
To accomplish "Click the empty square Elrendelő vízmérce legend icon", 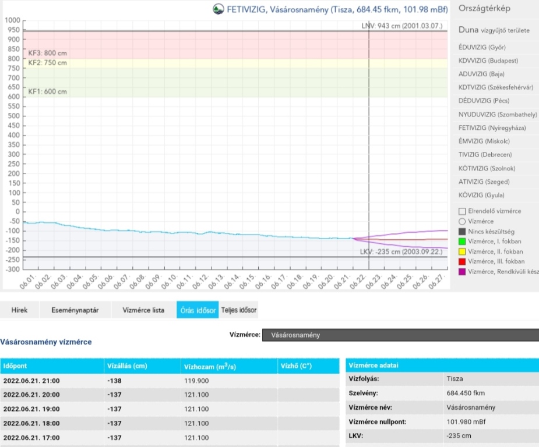I will click(462, 211).
